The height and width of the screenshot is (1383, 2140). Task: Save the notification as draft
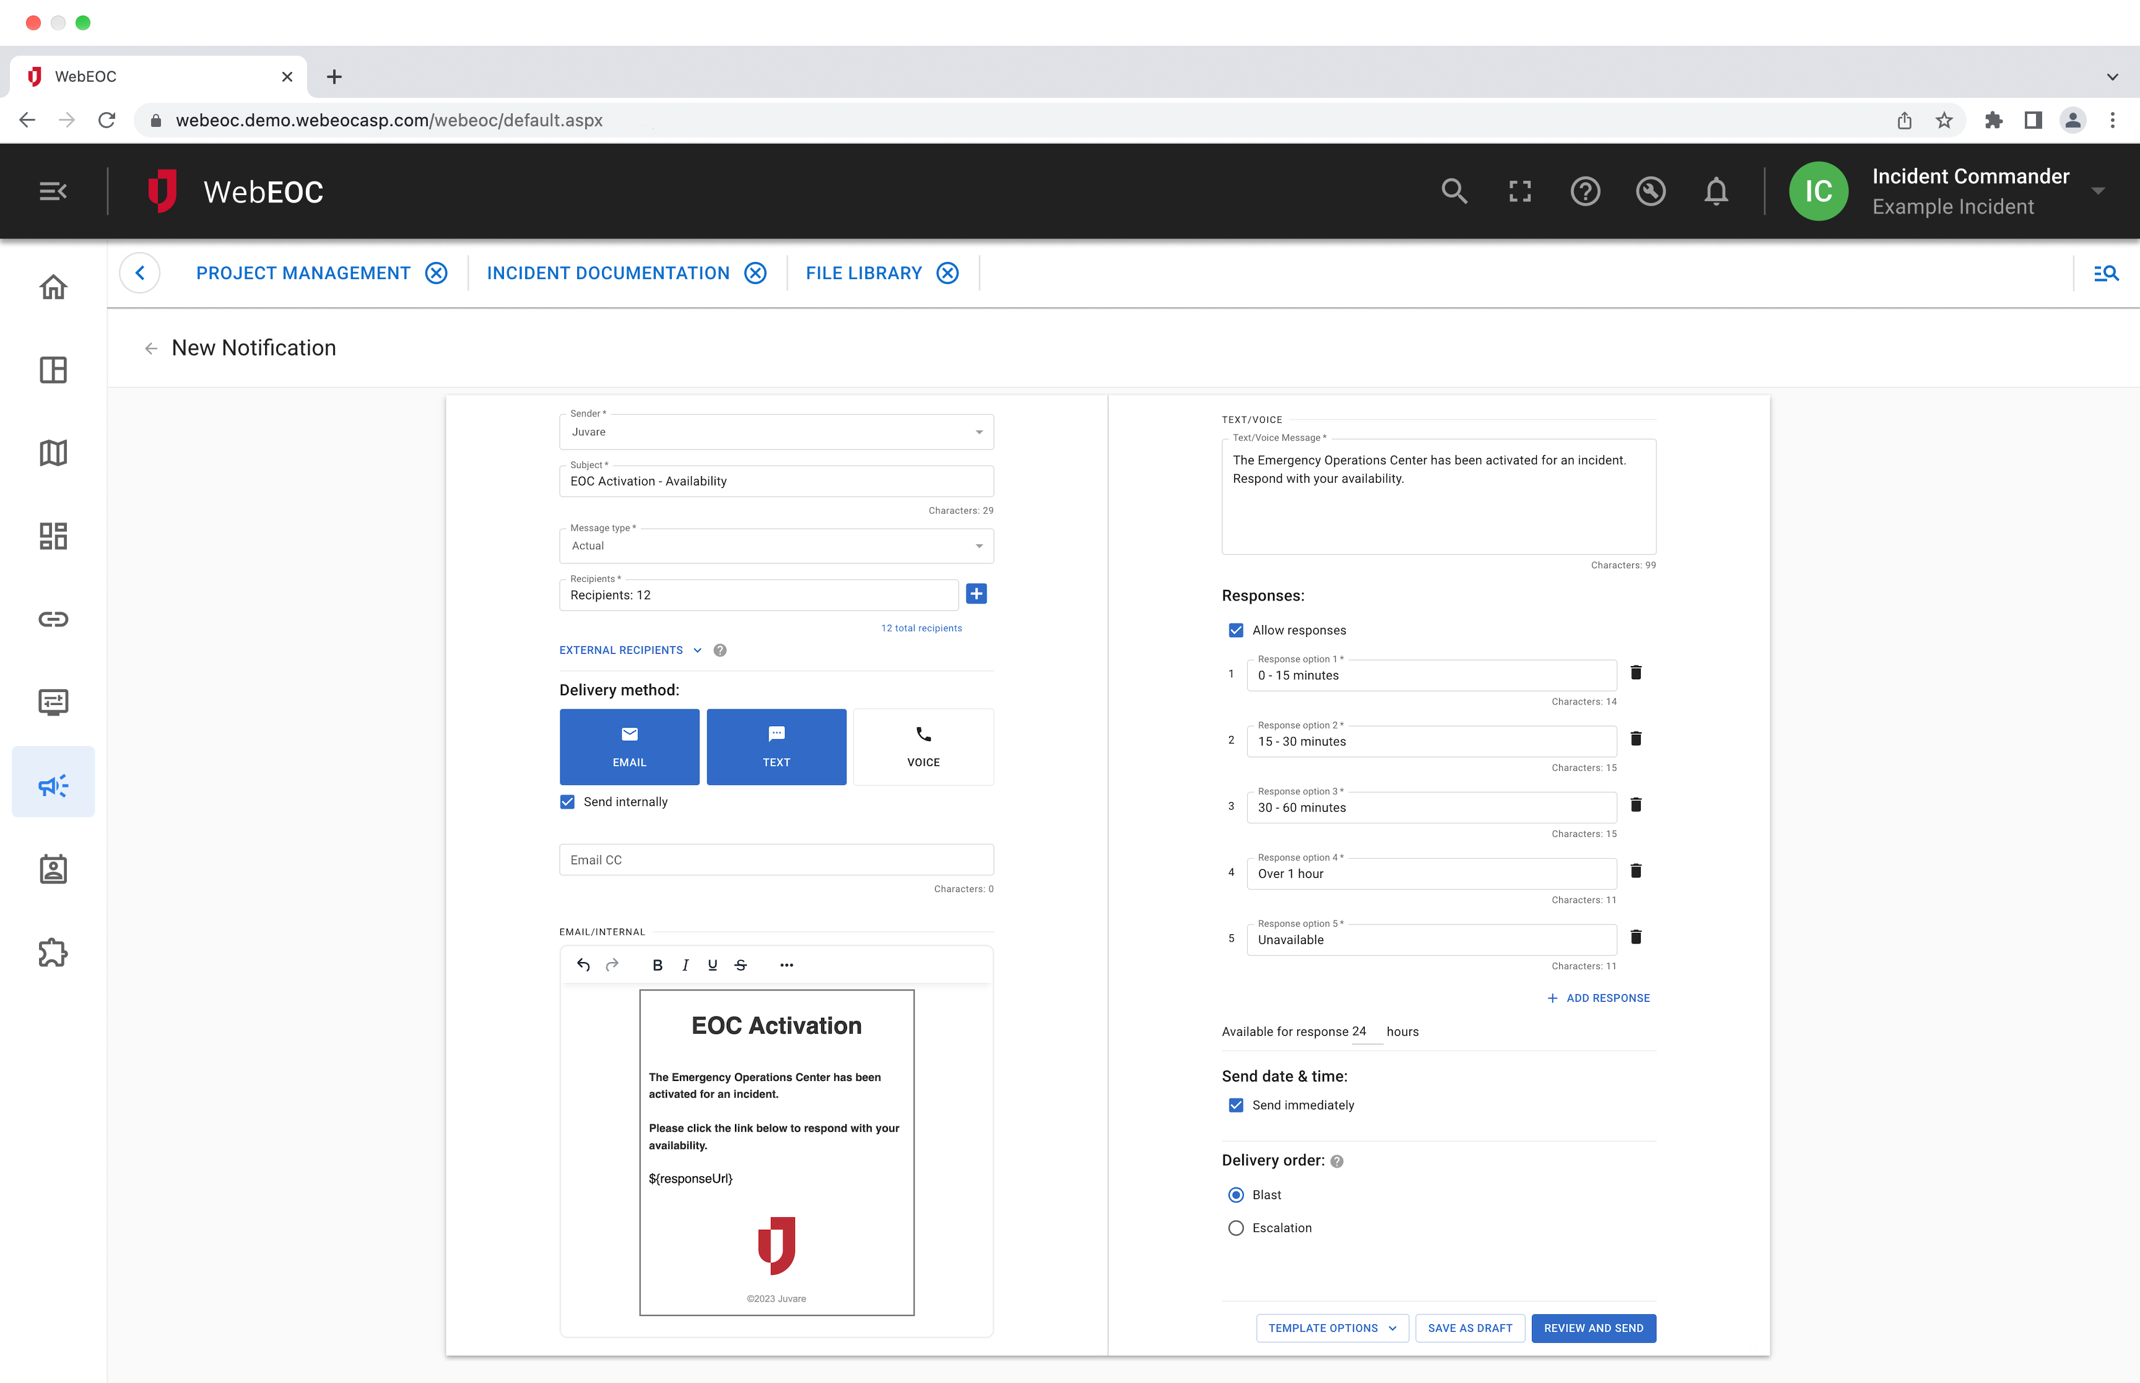click(1470, 1329)
